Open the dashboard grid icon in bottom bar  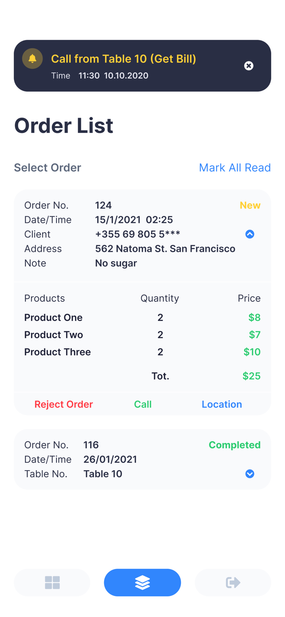(52, 582)
